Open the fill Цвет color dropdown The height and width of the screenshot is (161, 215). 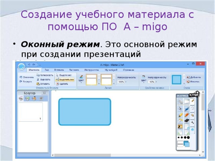tap(143, 79)
